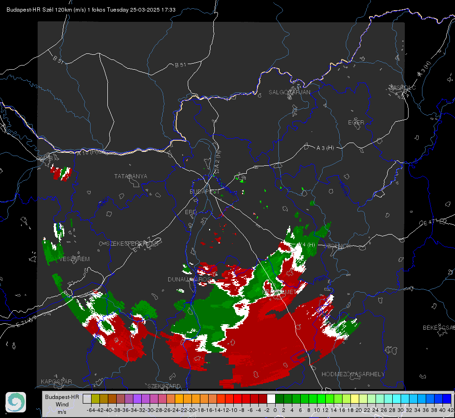Select the KAPOSVAR city label
The height and width of the screenshot is (418, 455).
(56, 381)
